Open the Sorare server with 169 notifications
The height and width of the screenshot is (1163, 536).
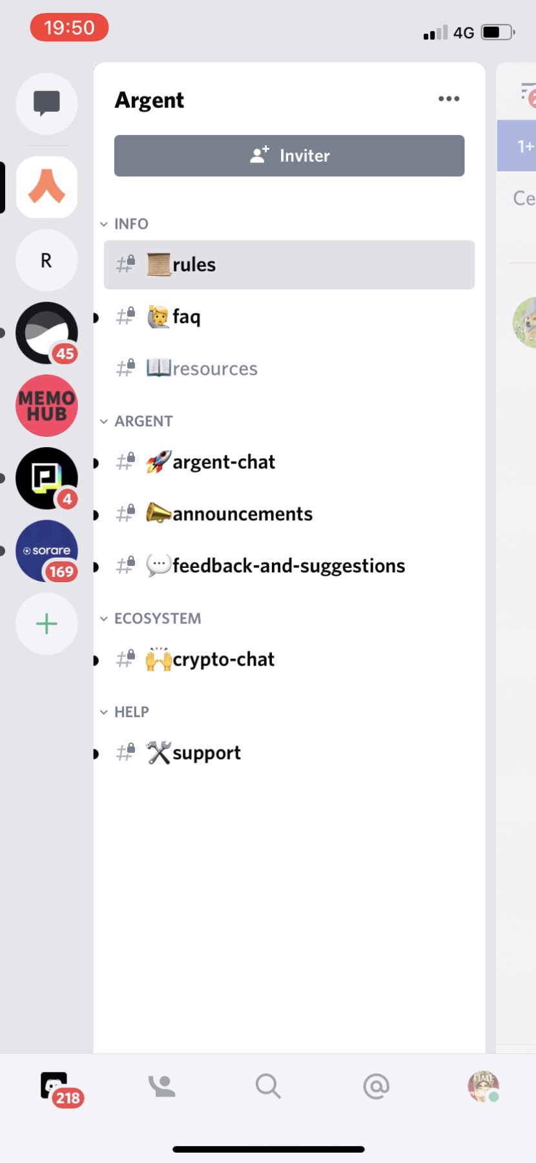pyautogui.click(x=46, y=551)
